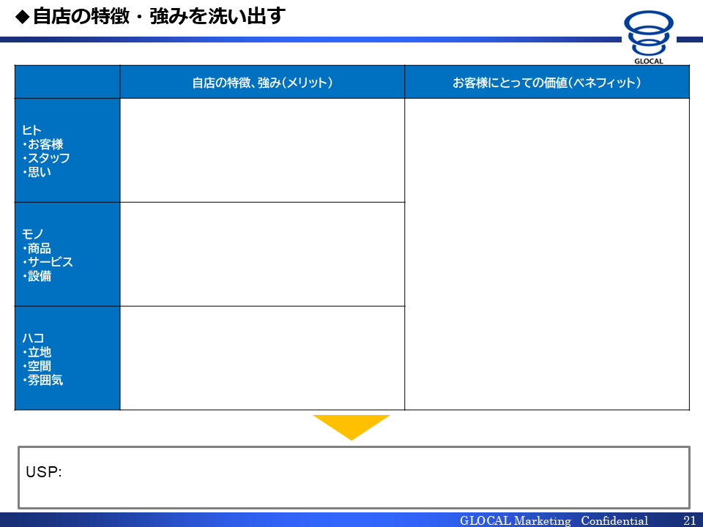Click the slide page number 21
Image resolution: width=703 pixels, height=527 pixels.
click(x=688, y=520)
